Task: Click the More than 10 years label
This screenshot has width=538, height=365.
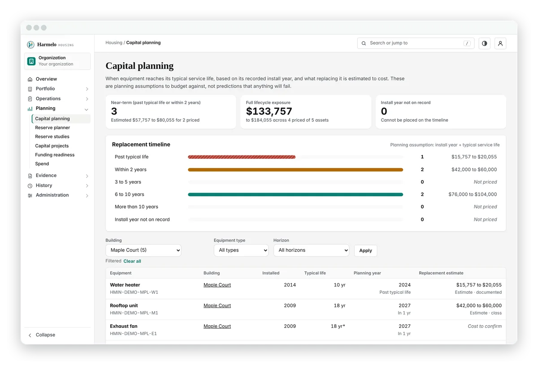Action: 136,207
